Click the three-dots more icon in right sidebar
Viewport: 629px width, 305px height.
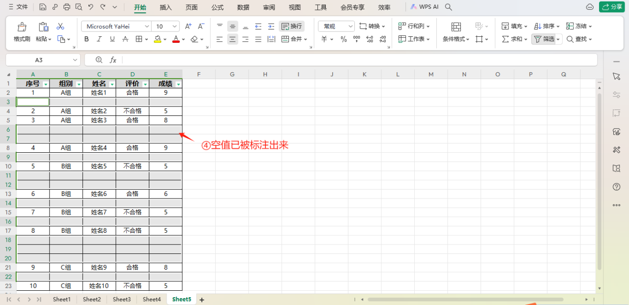click(617, 205)
